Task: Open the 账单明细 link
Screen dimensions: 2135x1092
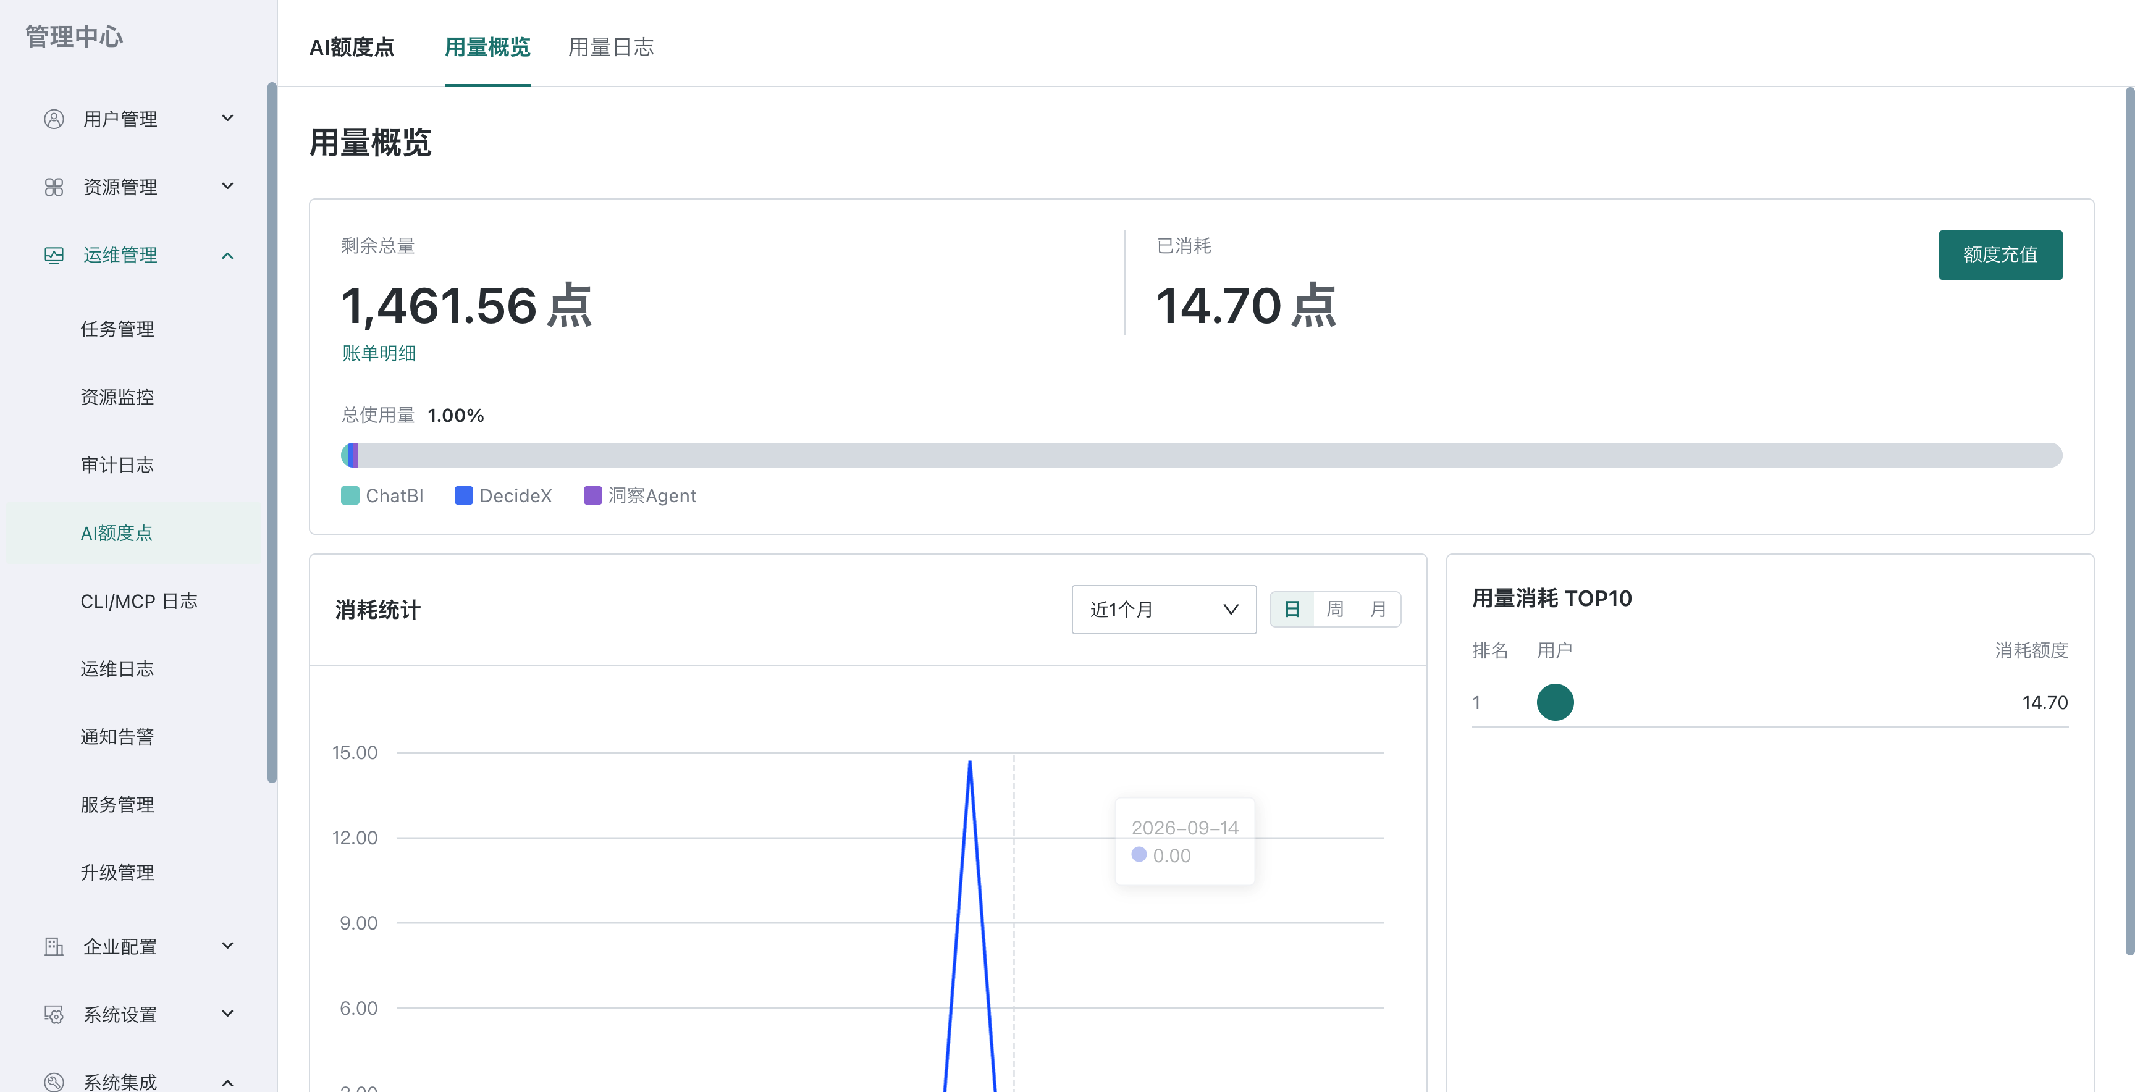Action: pyautogui.click(x=379, y=353)
